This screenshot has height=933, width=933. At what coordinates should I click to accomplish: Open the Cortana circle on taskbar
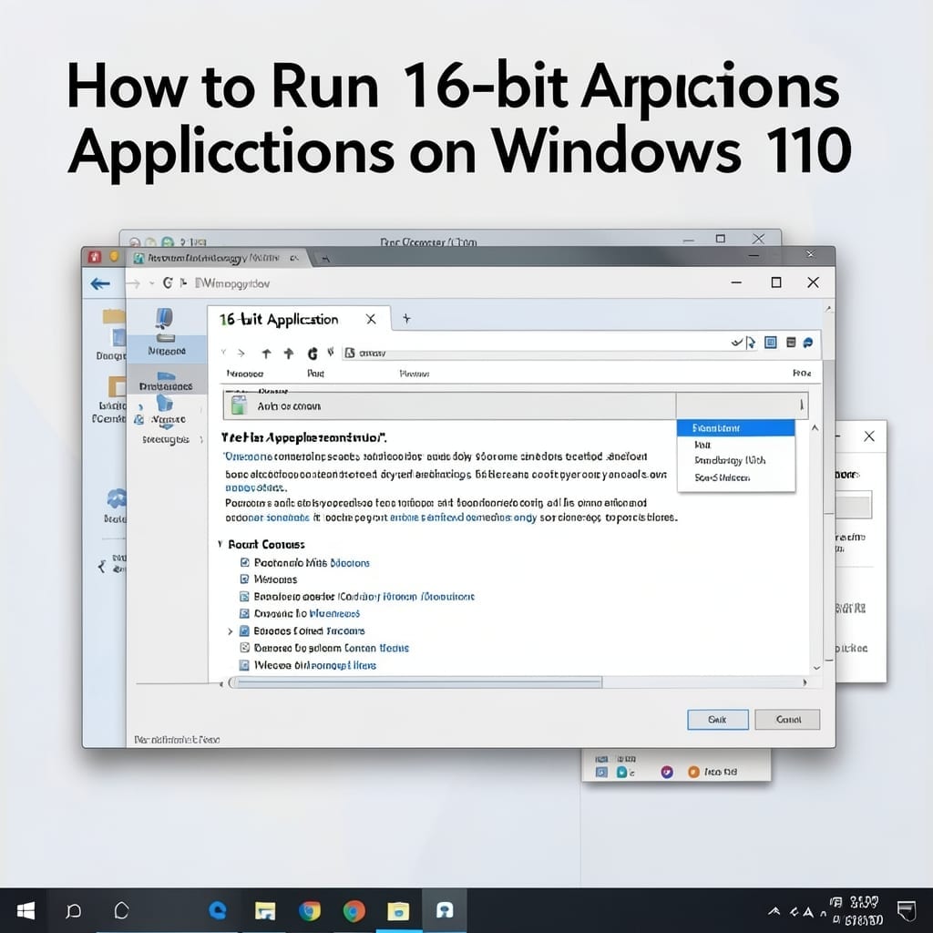[121, 910]
